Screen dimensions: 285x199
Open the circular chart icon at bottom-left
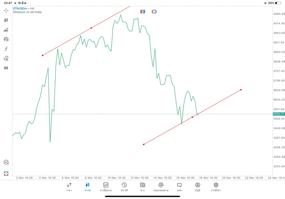pyautogui.click(x=6, y=162)
